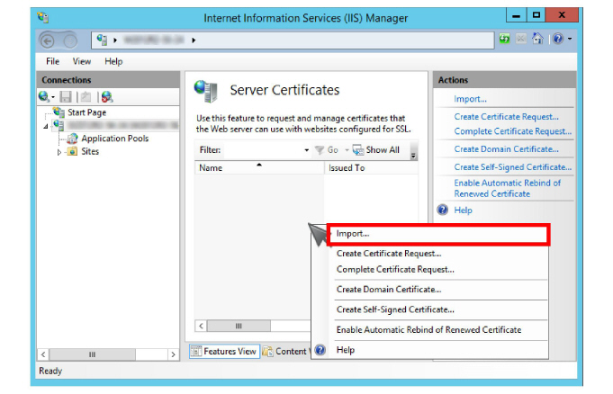613x394 pixels.
Task: Expand the Sites tree node
Action: [59, 152]
